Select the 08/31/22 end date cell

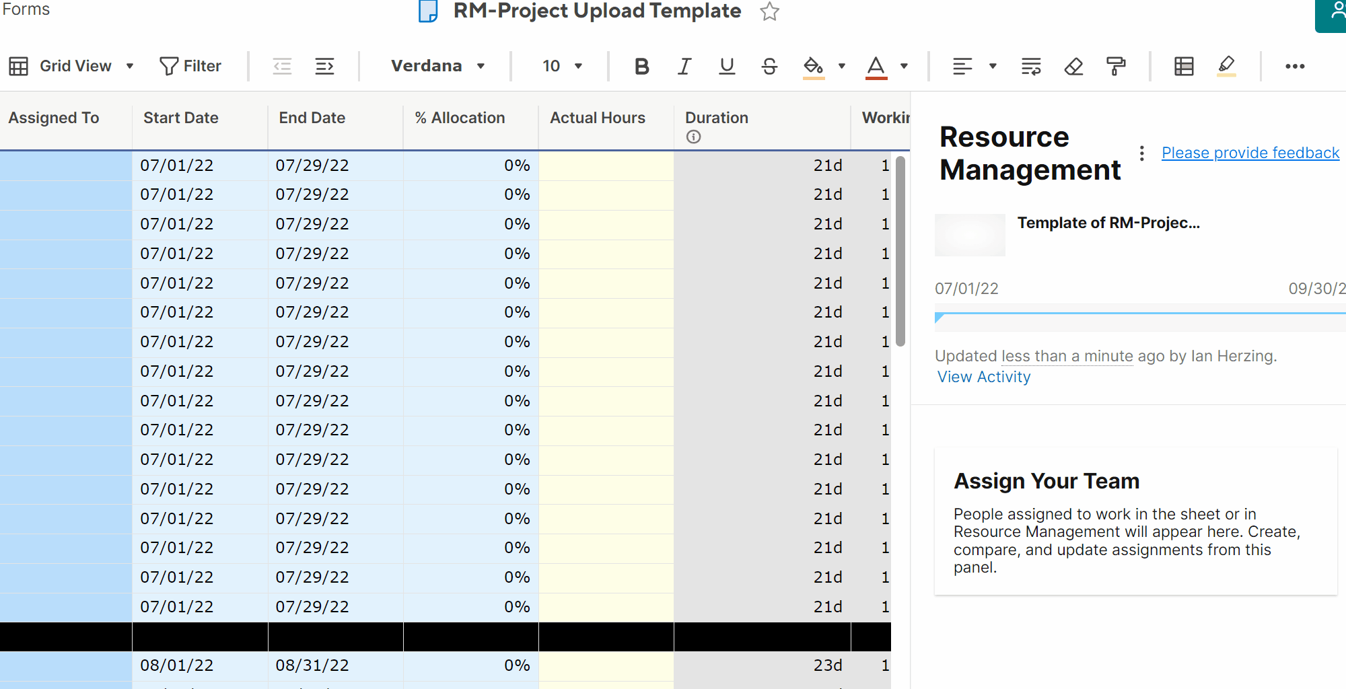point(335,665)
